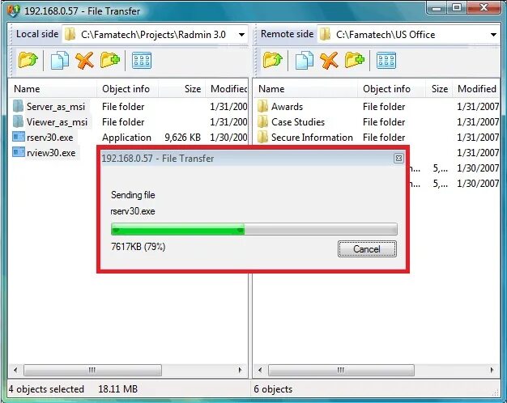Cancel the rserv30.exe file transfer
This screenshot has width=507, height=403.
(367, 249)
